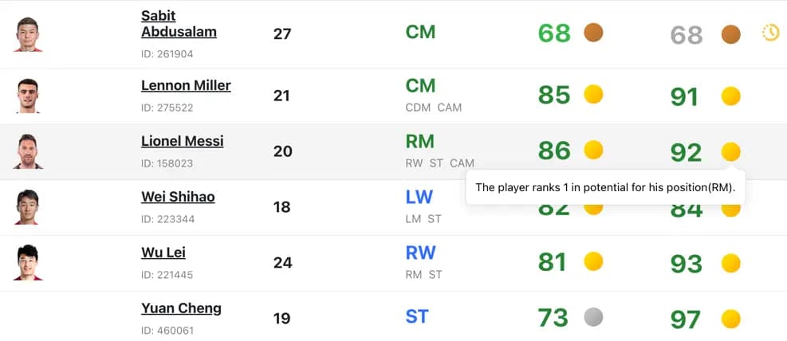Open the Yuan Cheng player profile
This screenshot has height=341, width=787.
(x=181, y=308)
